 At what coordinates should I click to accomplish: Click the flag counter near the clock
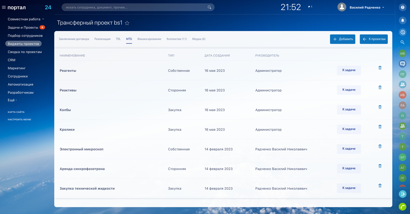[x=310, y=7]
